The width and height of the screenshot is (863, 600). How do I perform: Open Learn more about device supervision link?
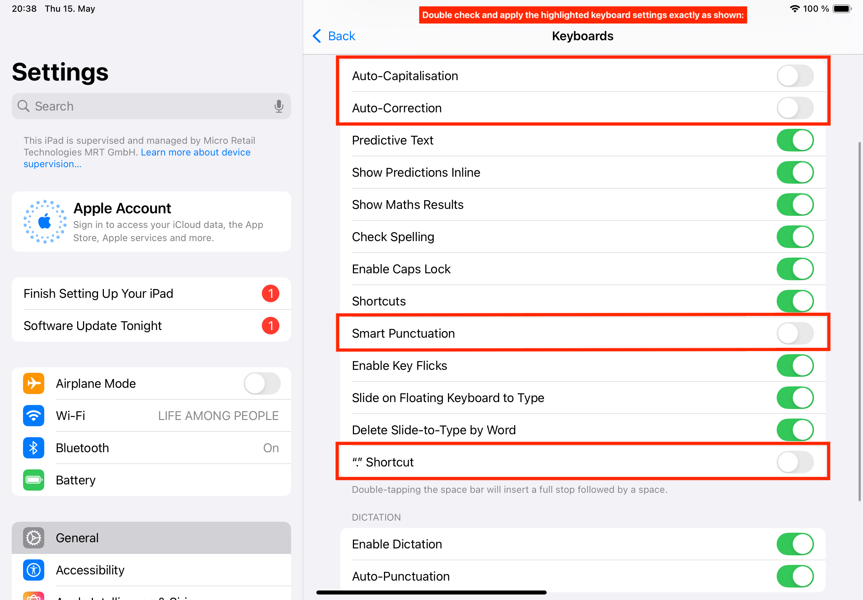click(x=195, y=152)
